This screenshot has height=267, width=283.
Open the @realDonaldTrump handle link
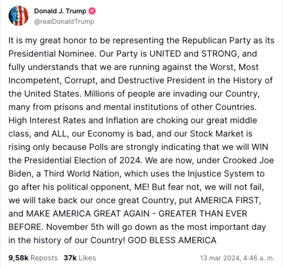click(64, 21)
